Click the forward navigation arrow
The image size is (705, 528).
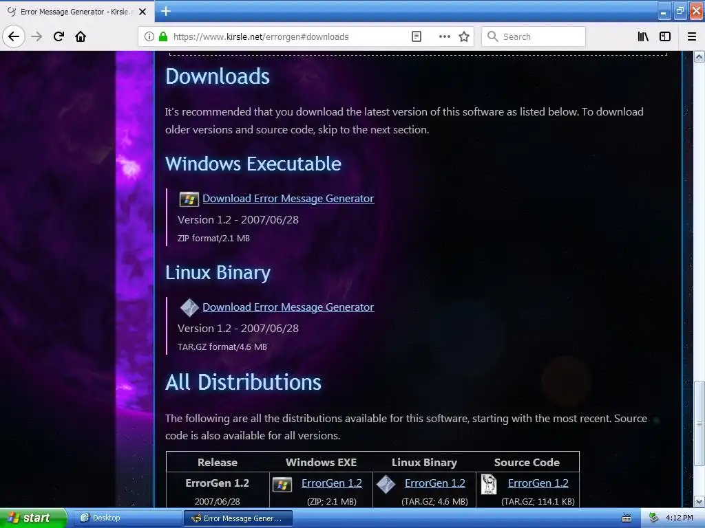pyautogui.click(x=37, y=36)
